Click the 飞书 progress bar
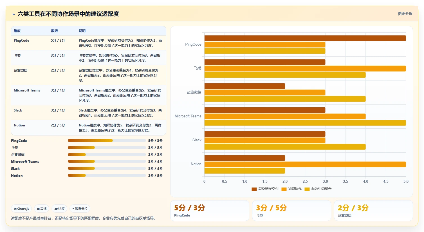Viewport: 424px width, 232px height. click(x=107, y=148)
